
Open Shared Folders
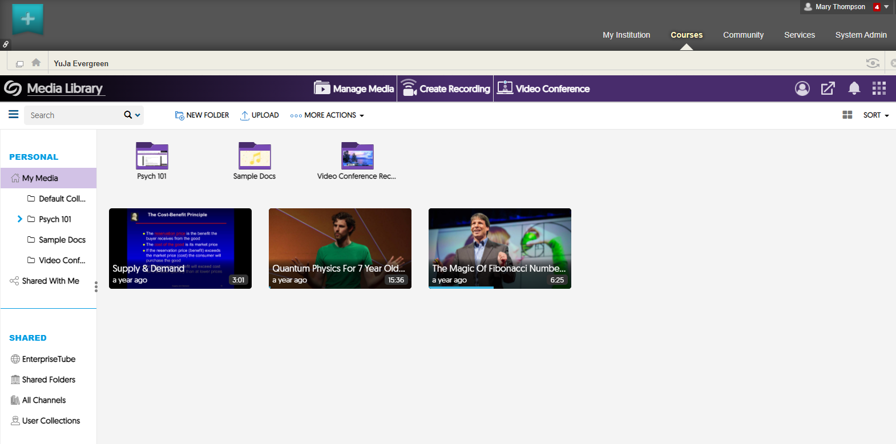[x=43, y=380]
